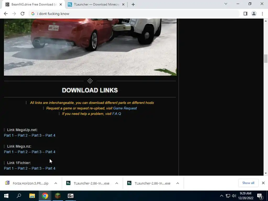The image size is (268, 201).
Task: Reload the current page
Action: coord(23,14)
